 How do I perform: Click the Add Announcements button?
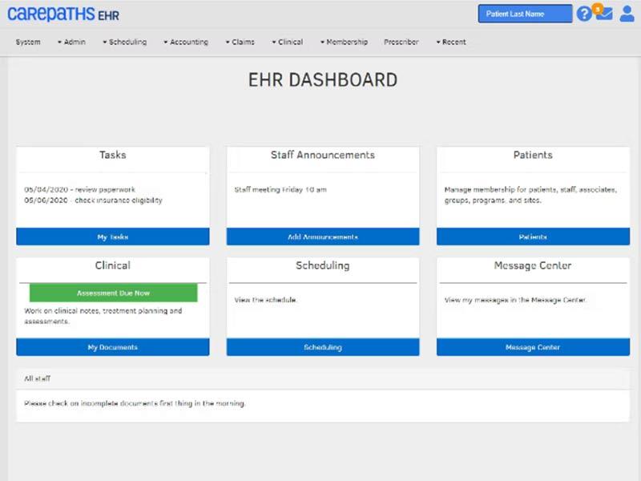point(323,236)
